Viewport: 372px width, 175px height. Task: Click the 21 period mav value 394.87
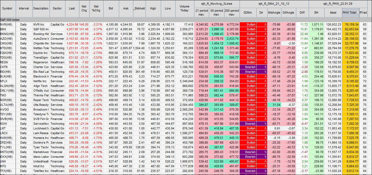(x=202, y=105)
